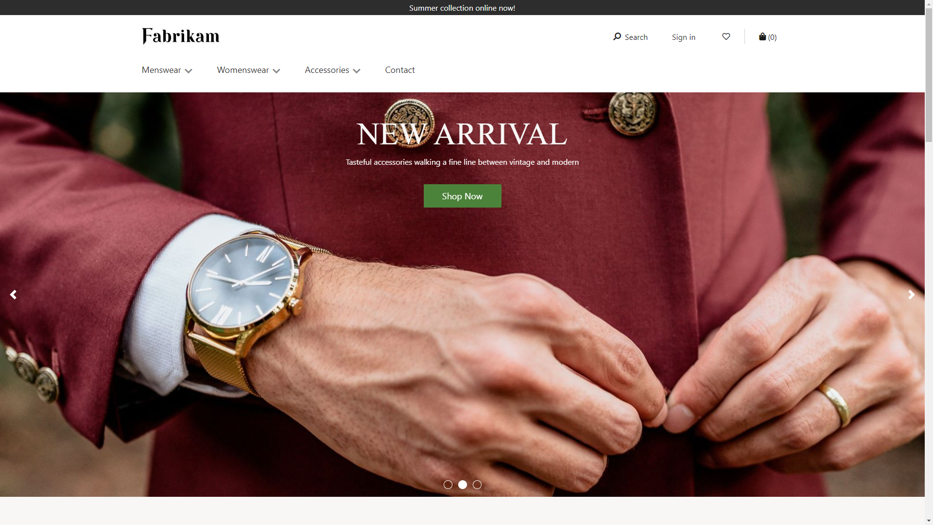Click Shop Now to browse accessories
Screen dimensions: 933x525
pyautogui.click(x=462, y=195)
